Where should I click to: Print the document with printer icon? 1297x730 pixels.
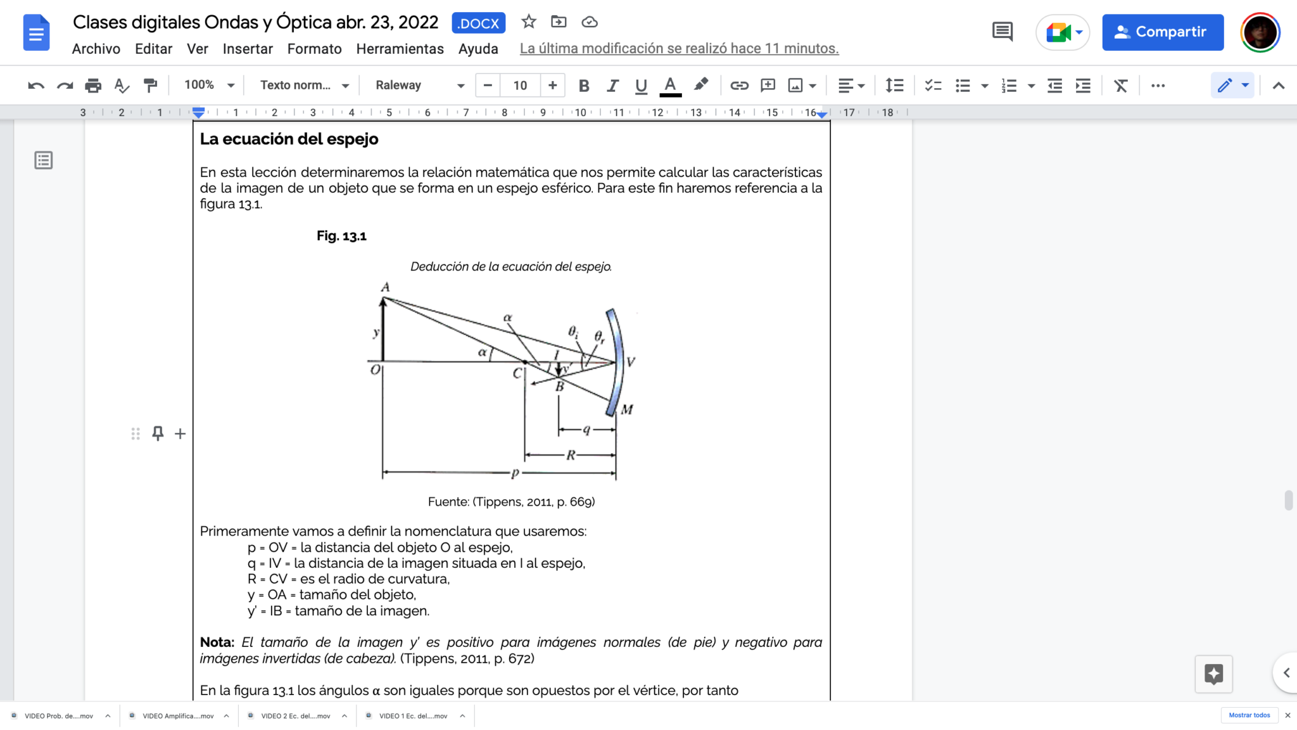tap(93, 86)
